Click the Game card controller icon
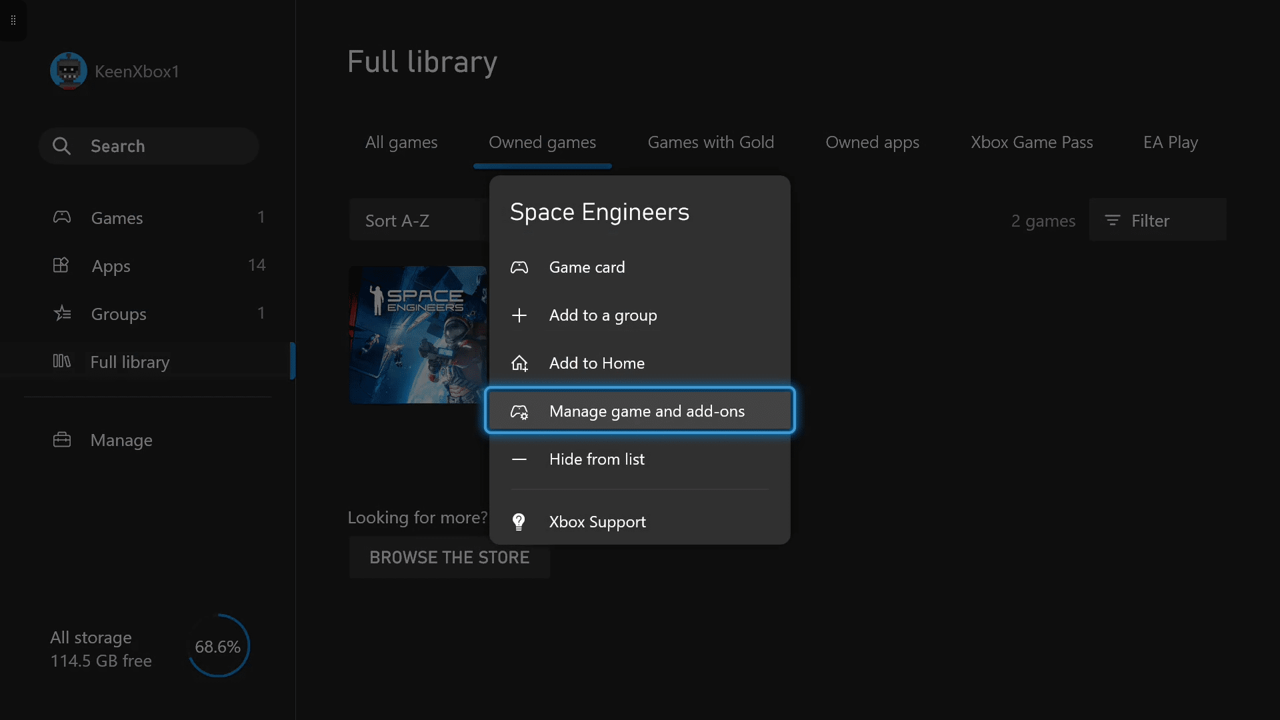1280x720 pixels. [519, 267]
